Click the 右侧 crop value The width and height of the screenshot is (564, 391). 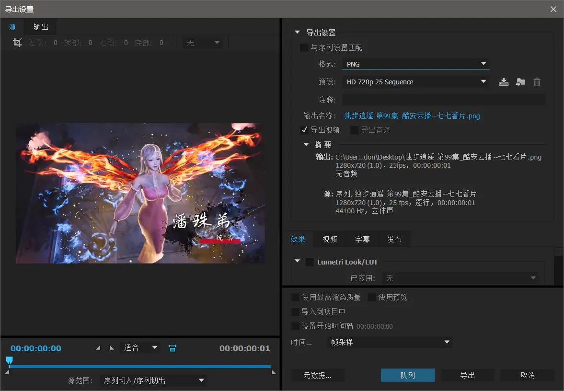tap(126, 43)
